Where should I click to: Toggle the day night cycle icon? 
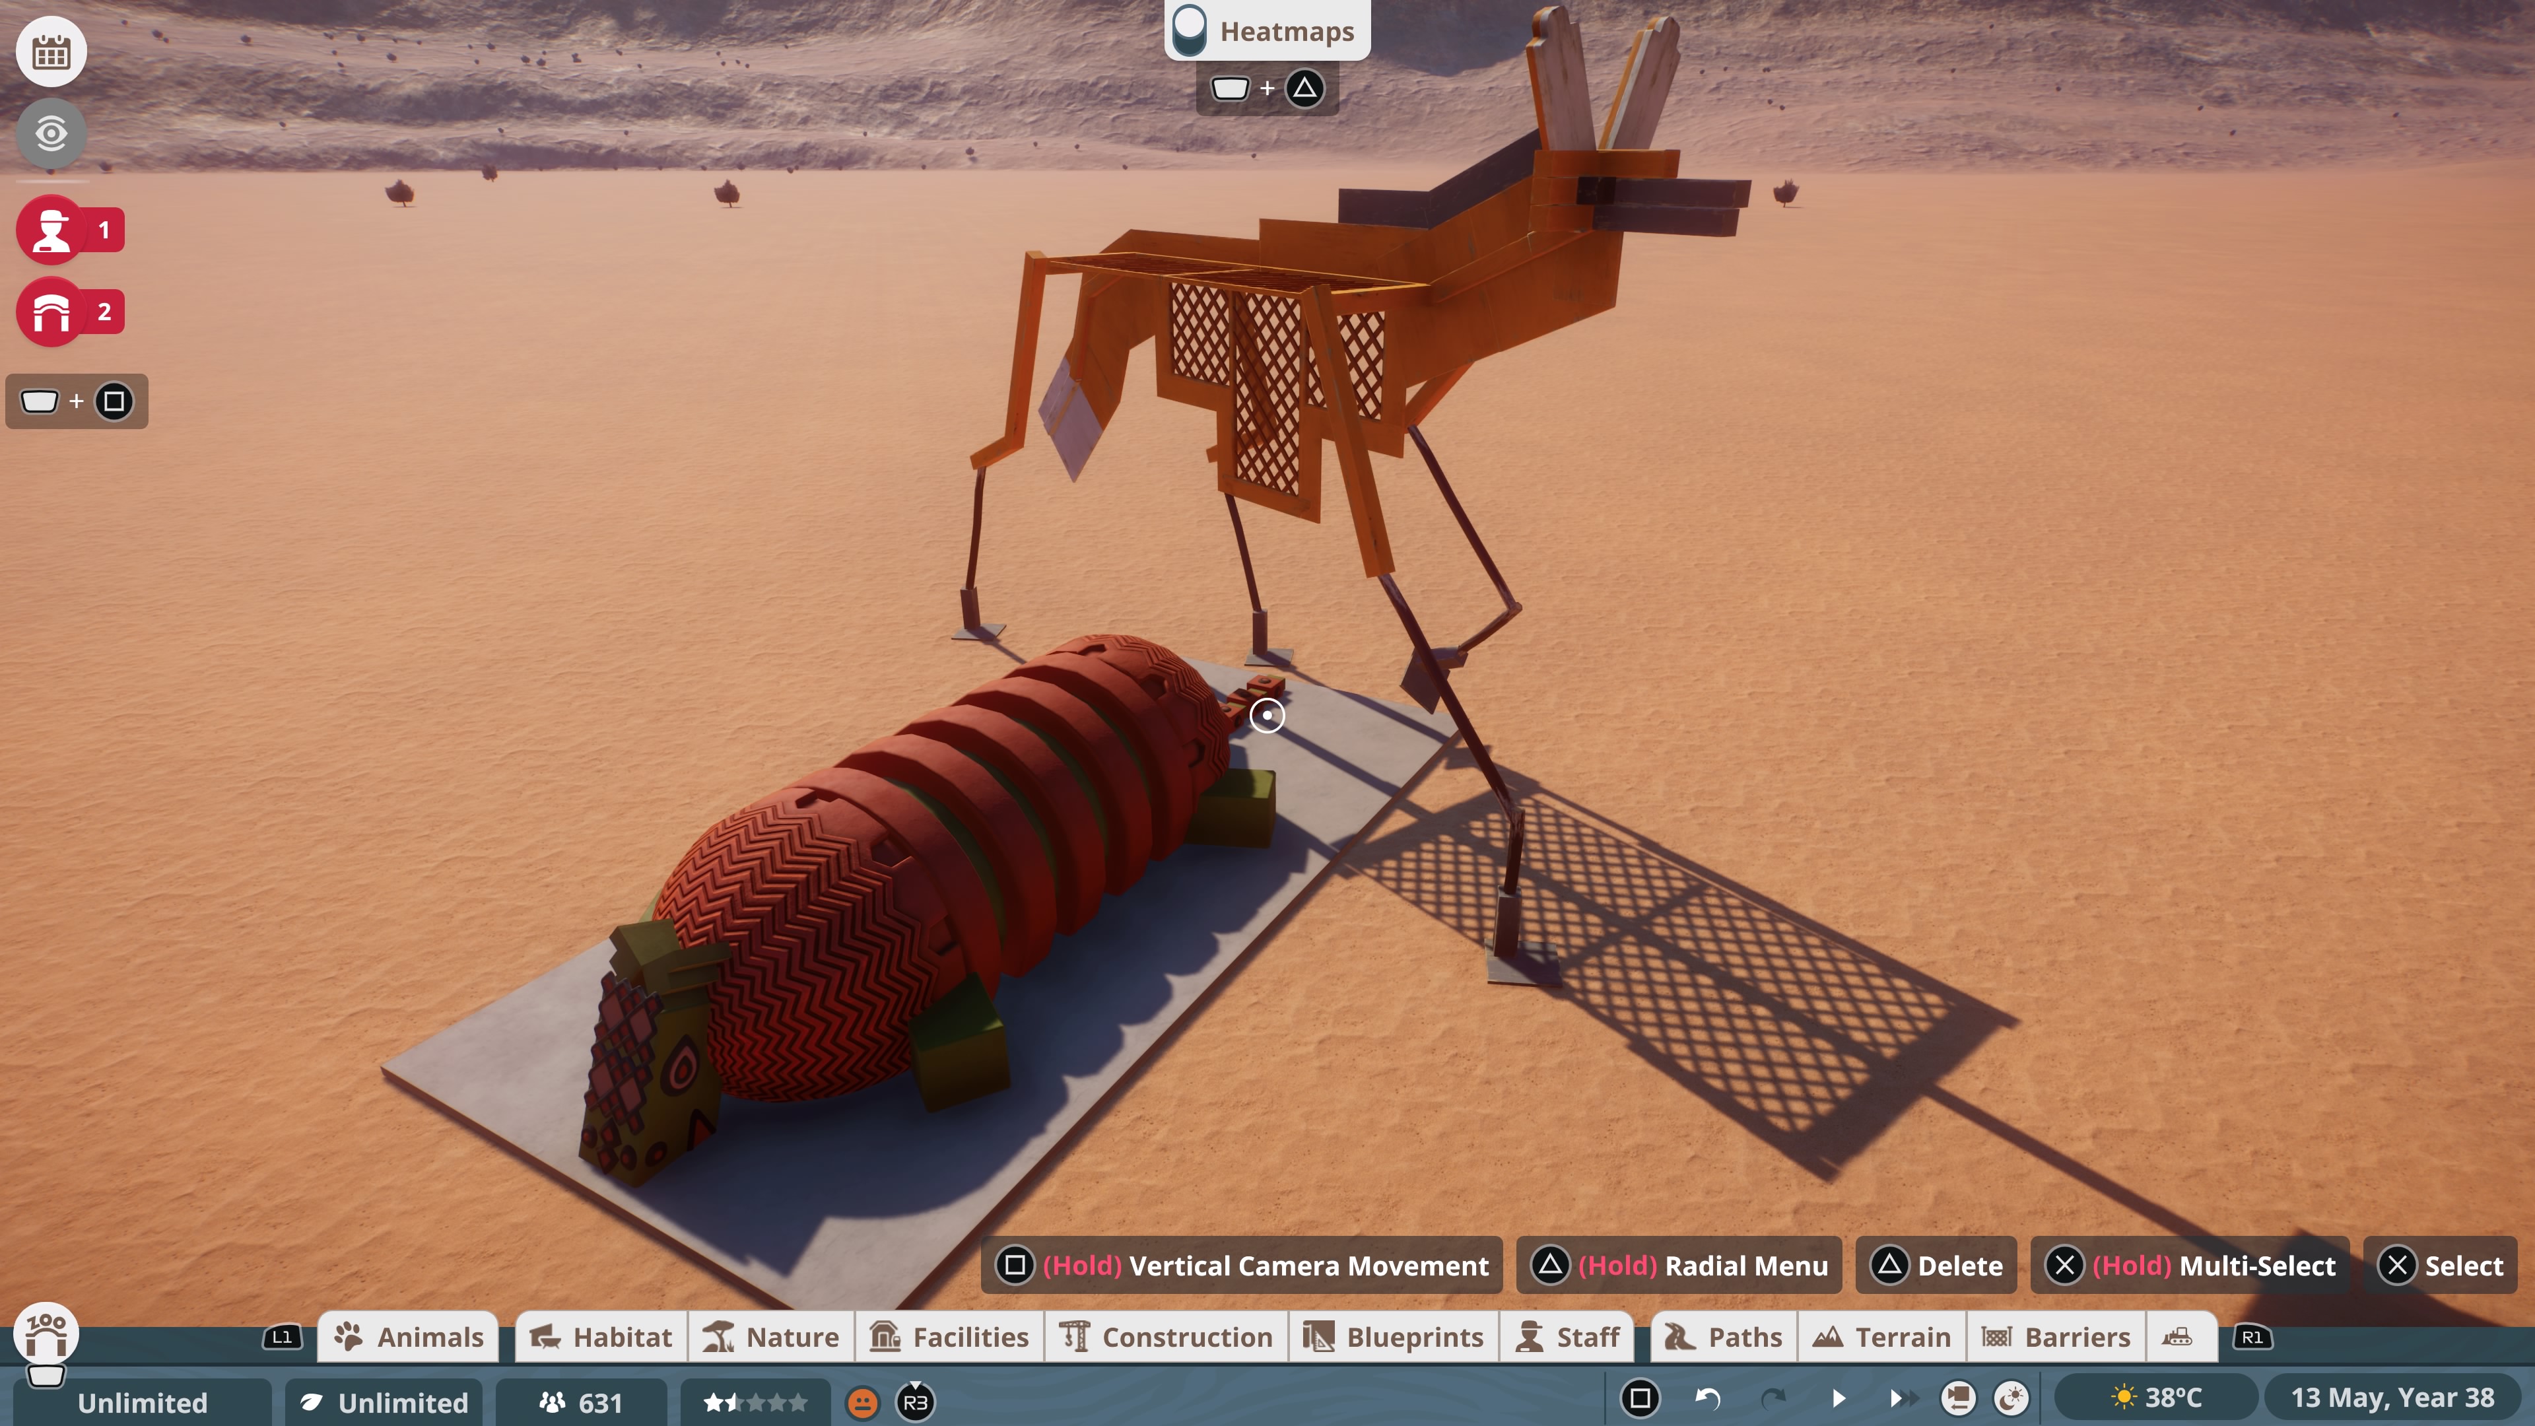tap(2011, 1398)
